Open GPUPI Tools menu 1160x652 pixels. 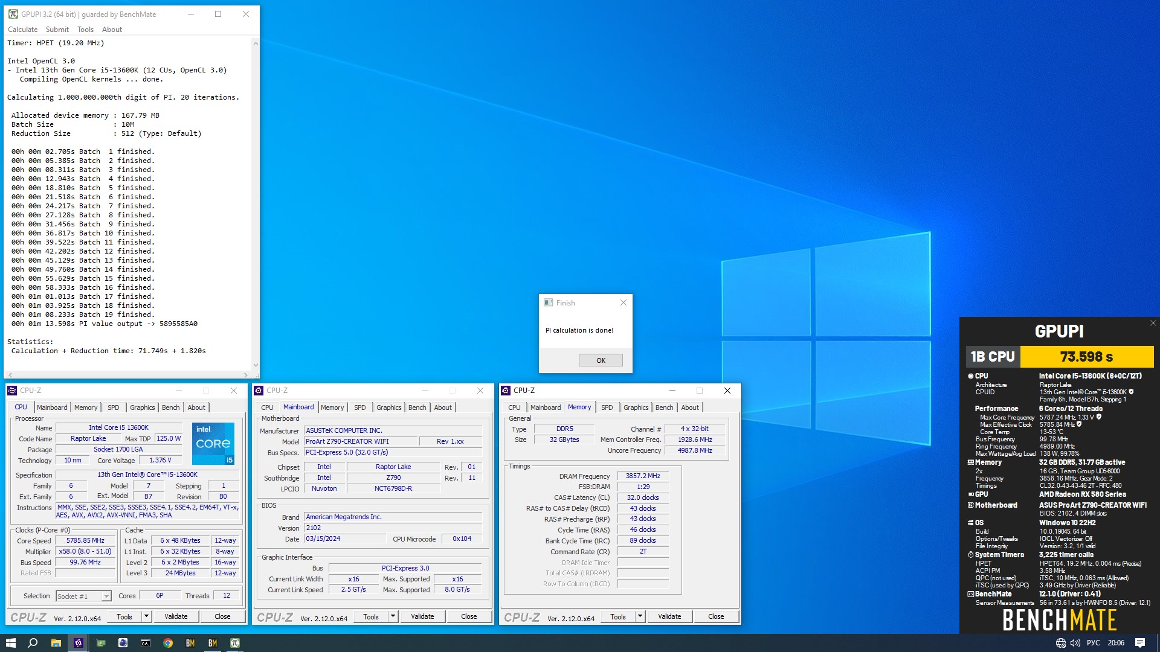(x=85, y=30)
